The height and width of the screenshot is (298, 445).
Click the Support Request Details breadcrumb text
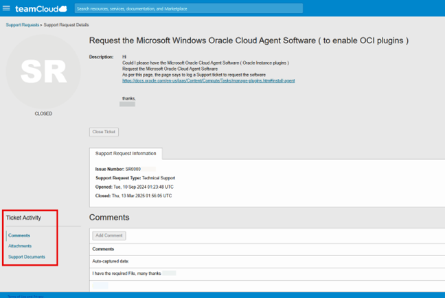coord(66,25)
